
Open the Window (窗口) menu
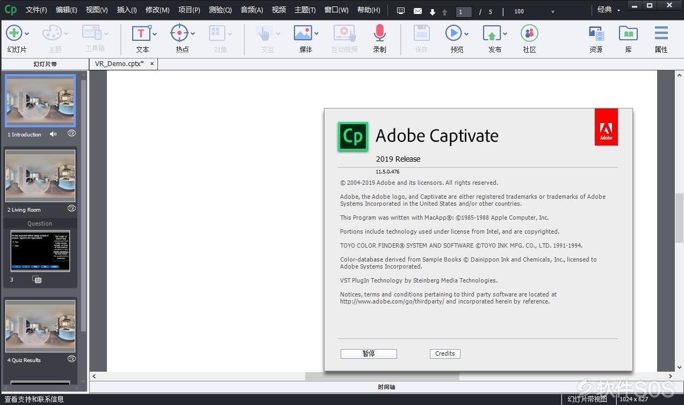336,10
